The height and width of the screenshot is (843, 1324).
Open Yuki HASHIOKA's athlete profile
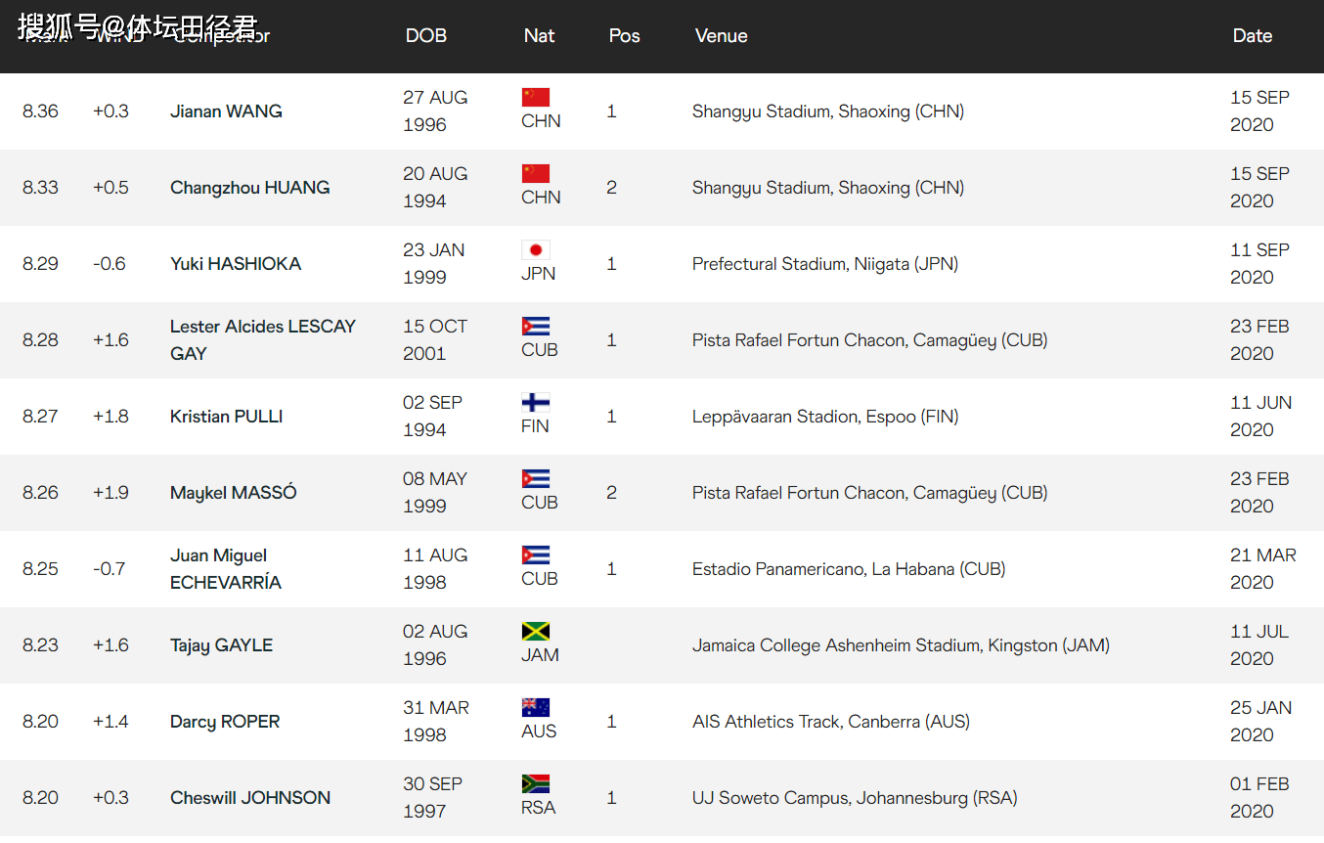pos(236,264)
